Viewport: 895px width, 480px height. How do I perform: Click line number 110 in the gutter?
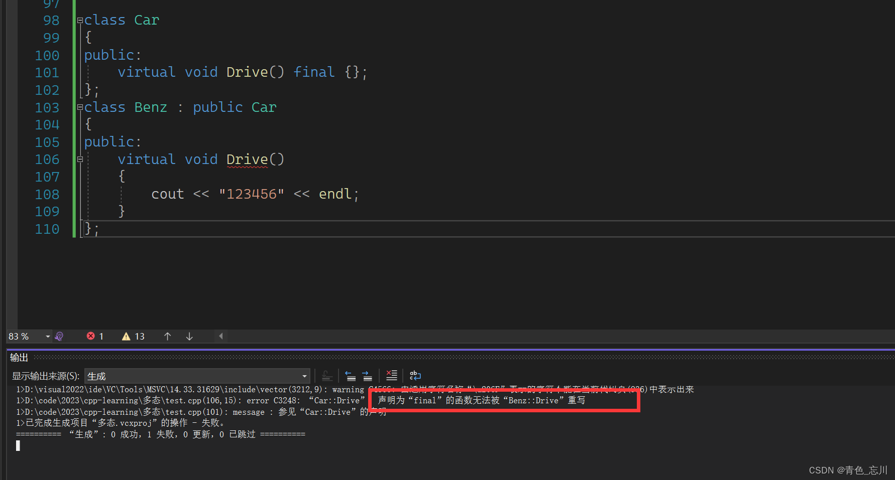coord(47,229)
